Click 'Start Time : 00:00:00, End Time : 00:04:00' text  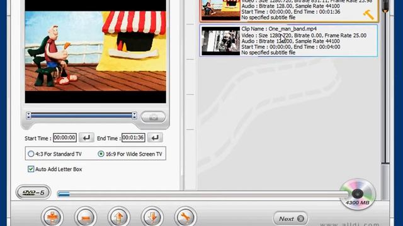291,47
